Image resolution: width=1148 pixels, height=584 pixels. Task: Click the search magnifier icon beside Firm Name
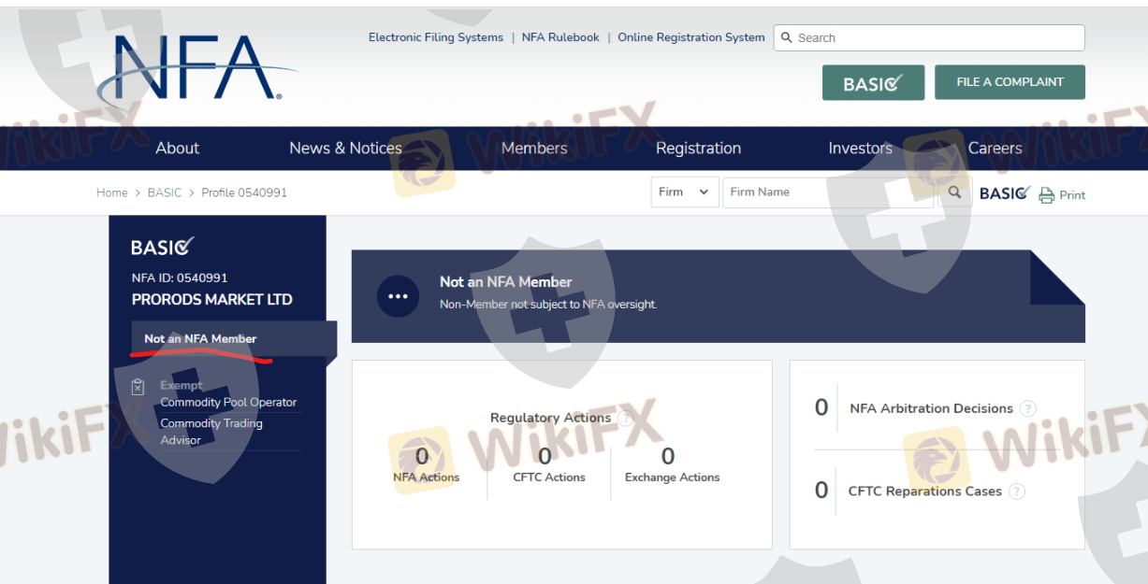[954, 192]
